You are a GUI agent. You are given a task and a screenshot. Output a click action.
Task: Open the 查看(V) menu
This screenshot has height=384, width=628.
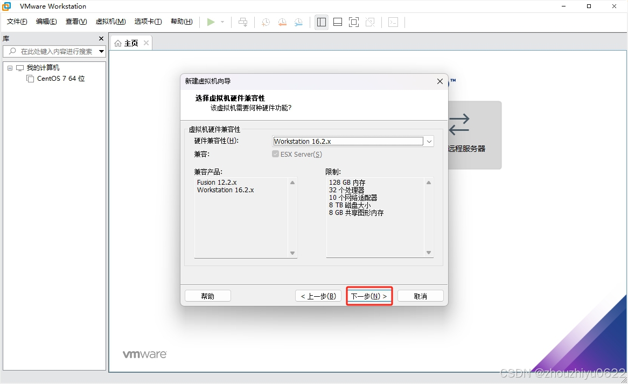tap(76, 22)
